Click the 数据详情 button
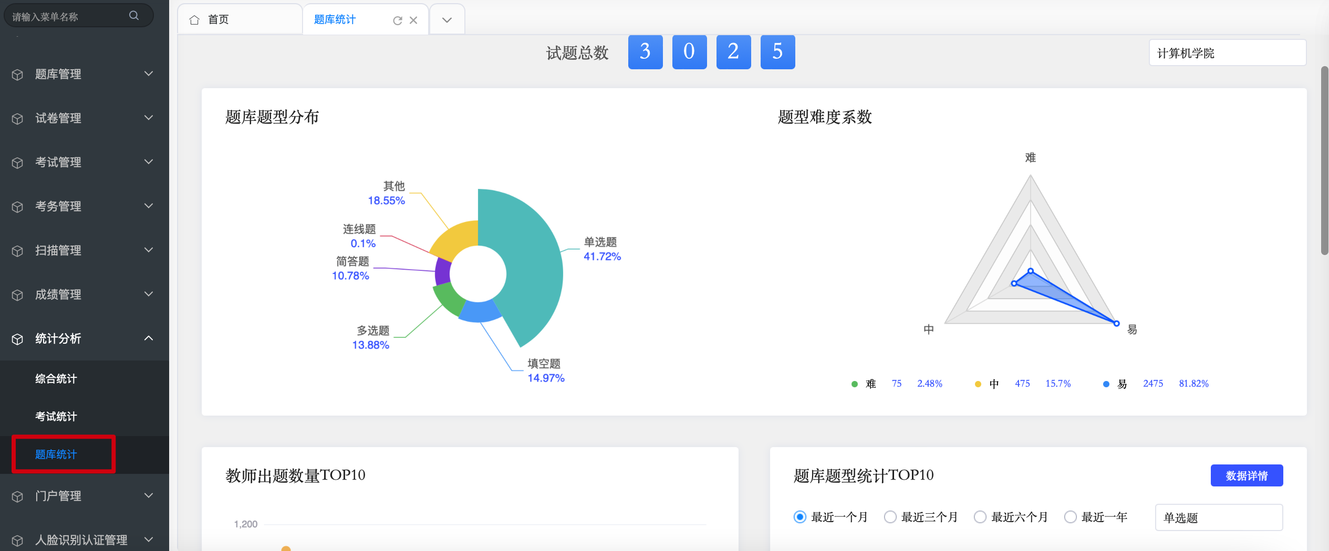Screen dimensions: 1329x551 coord(1247,475)
